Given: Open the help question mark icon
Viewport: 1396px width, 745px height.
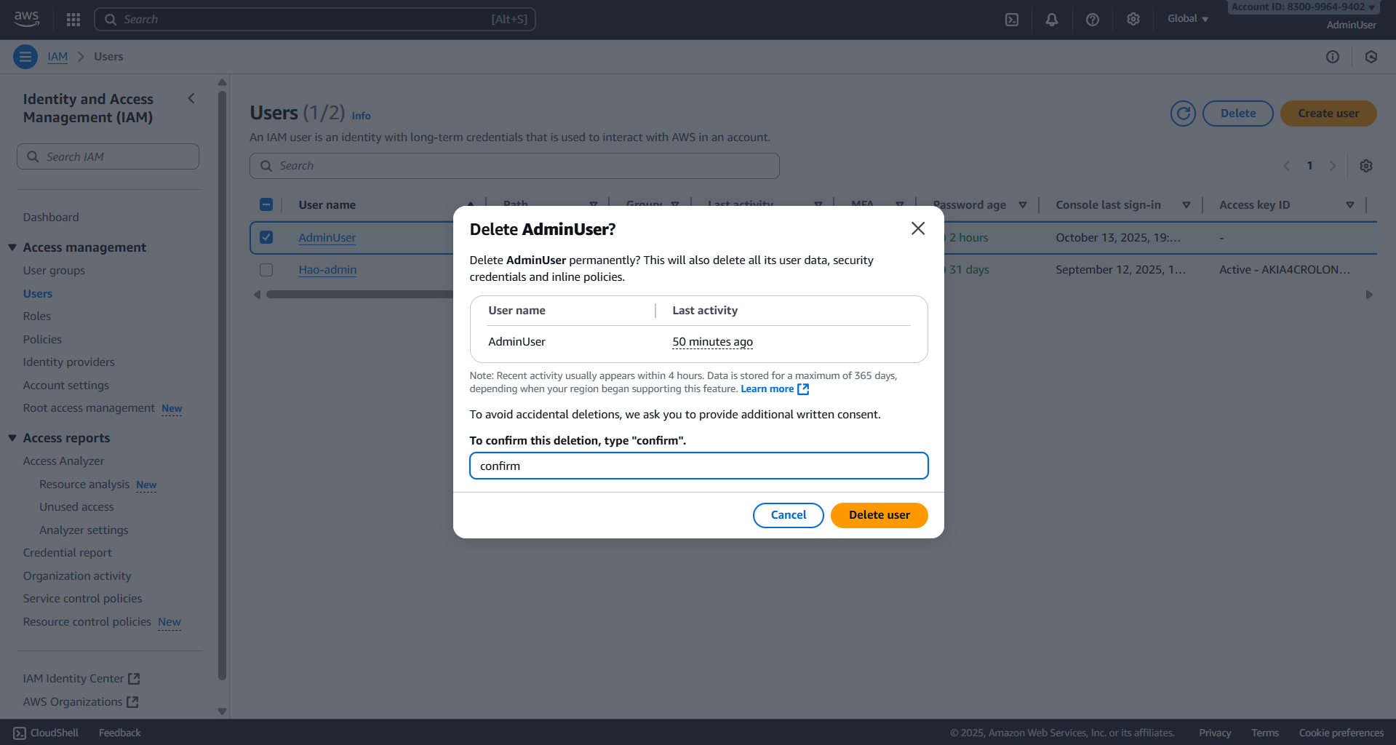Looking at the screenshot, I should [x=1093, y=20].
